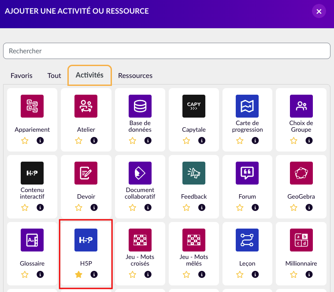Switch to the Favoris tab
This screenshot has width=334, height=292.
pos(22,75)
